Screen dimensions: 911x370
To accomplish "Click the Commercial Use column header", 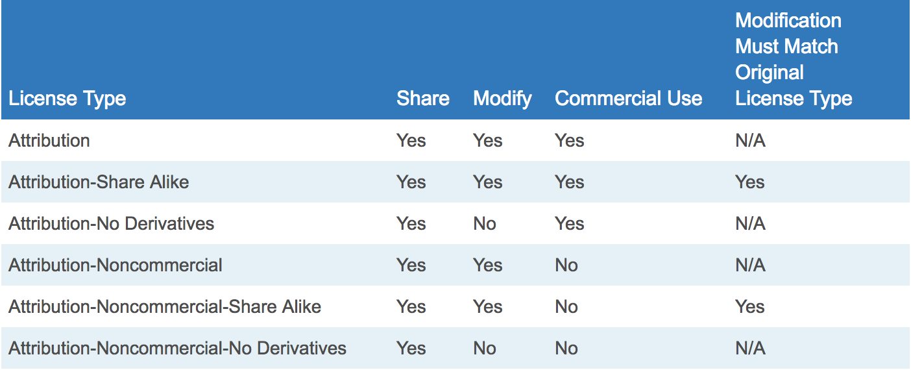I will coord(628,99).
